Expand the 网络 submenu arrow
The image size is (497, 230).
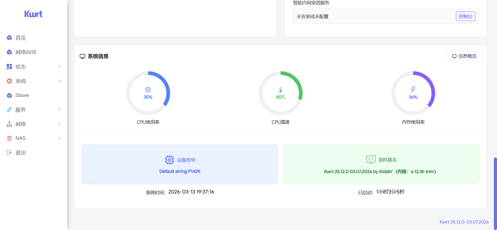point(60,124)
